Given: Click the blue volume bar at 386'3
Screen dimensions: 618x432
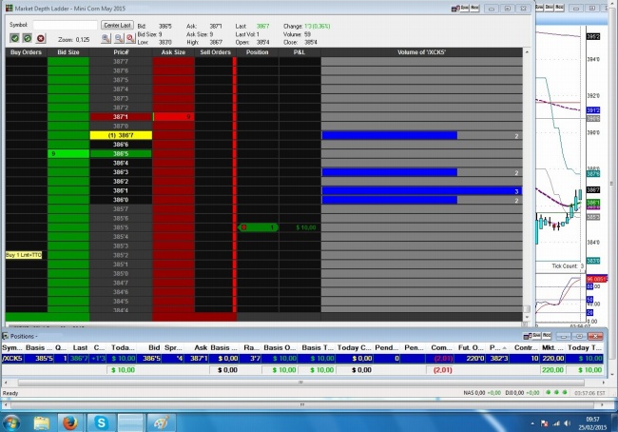Looking at the screenshot, I should point(390,172).
